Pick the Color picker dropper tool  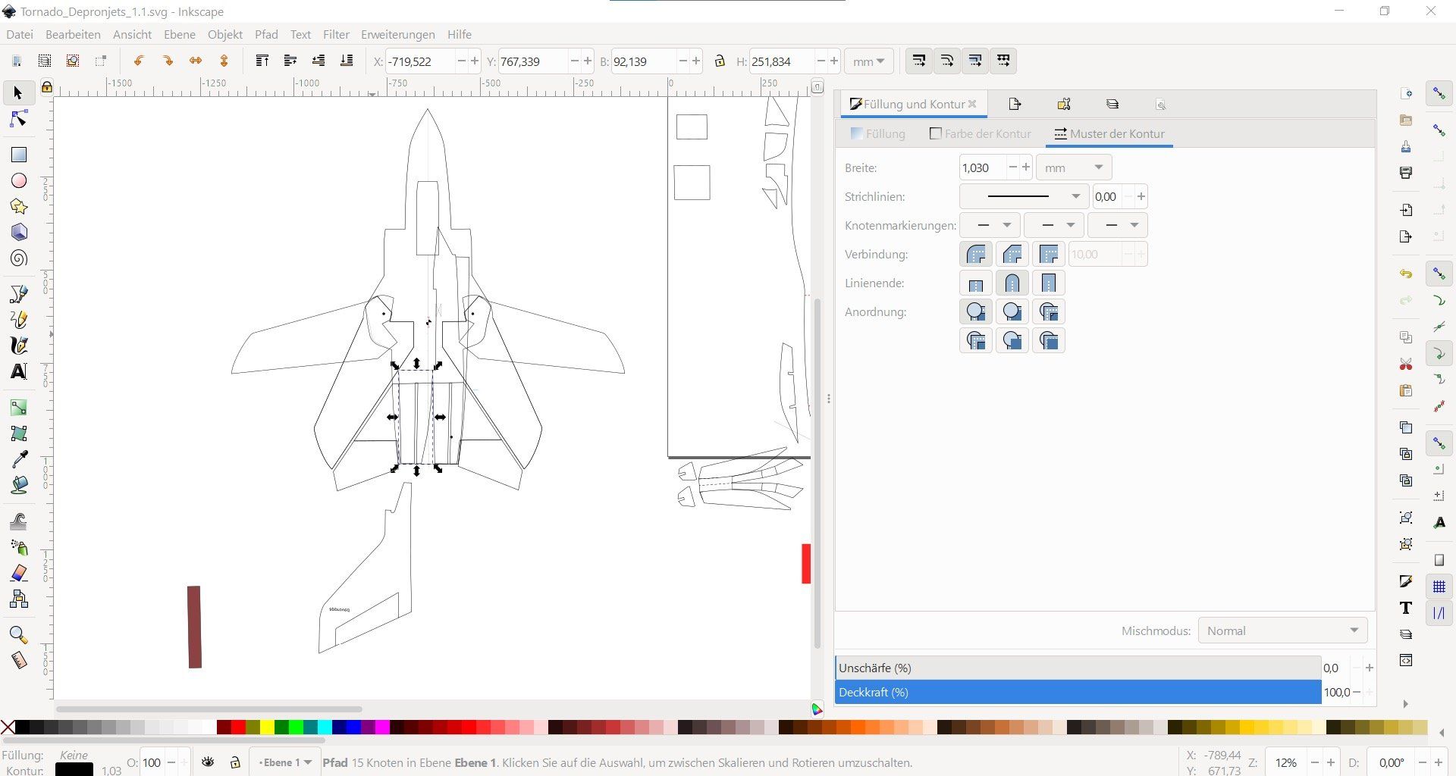(x=19, y=458)
